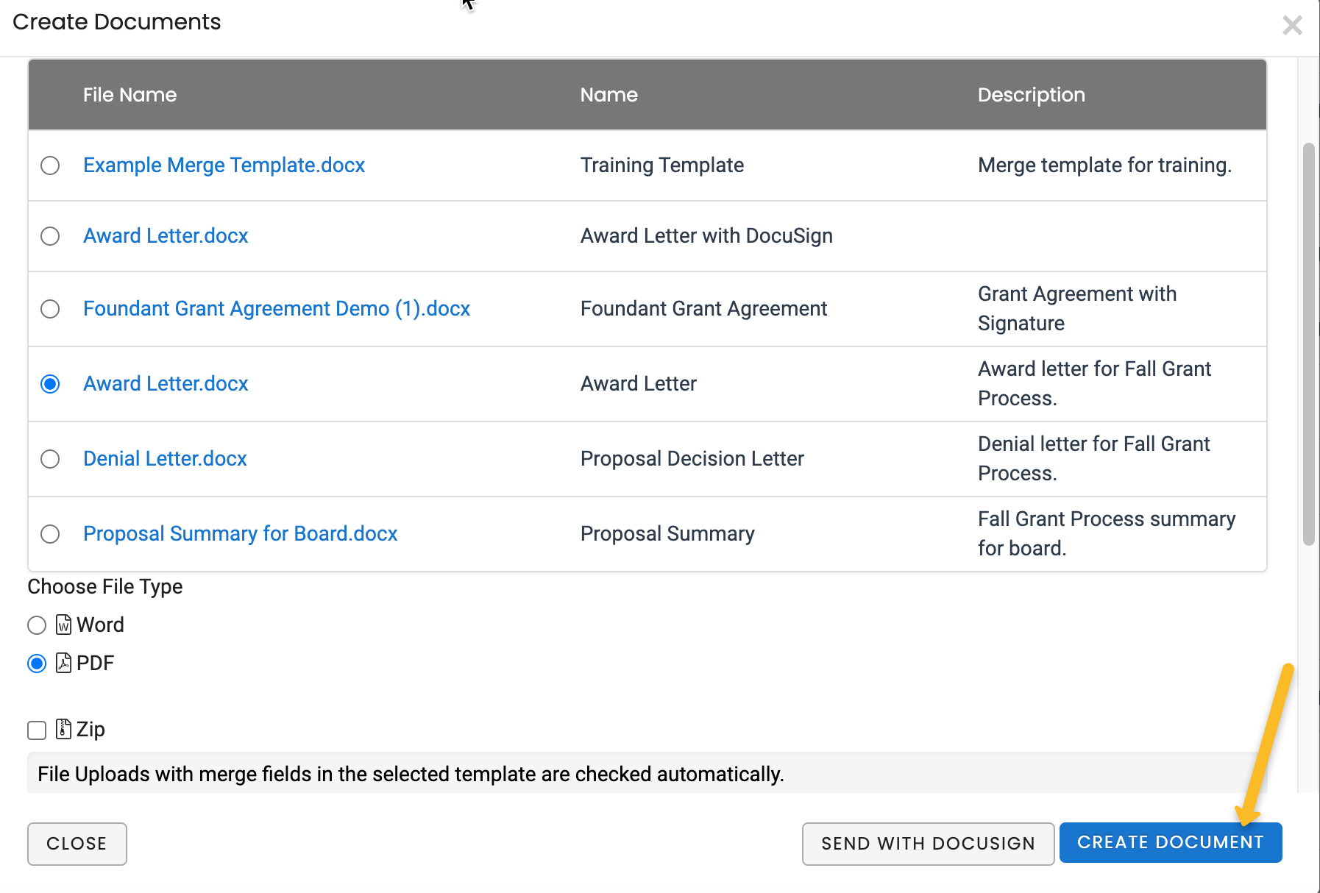Enable the Zip checkbox
Screen dimensions: 1320x893
click(x=36, y=730)
